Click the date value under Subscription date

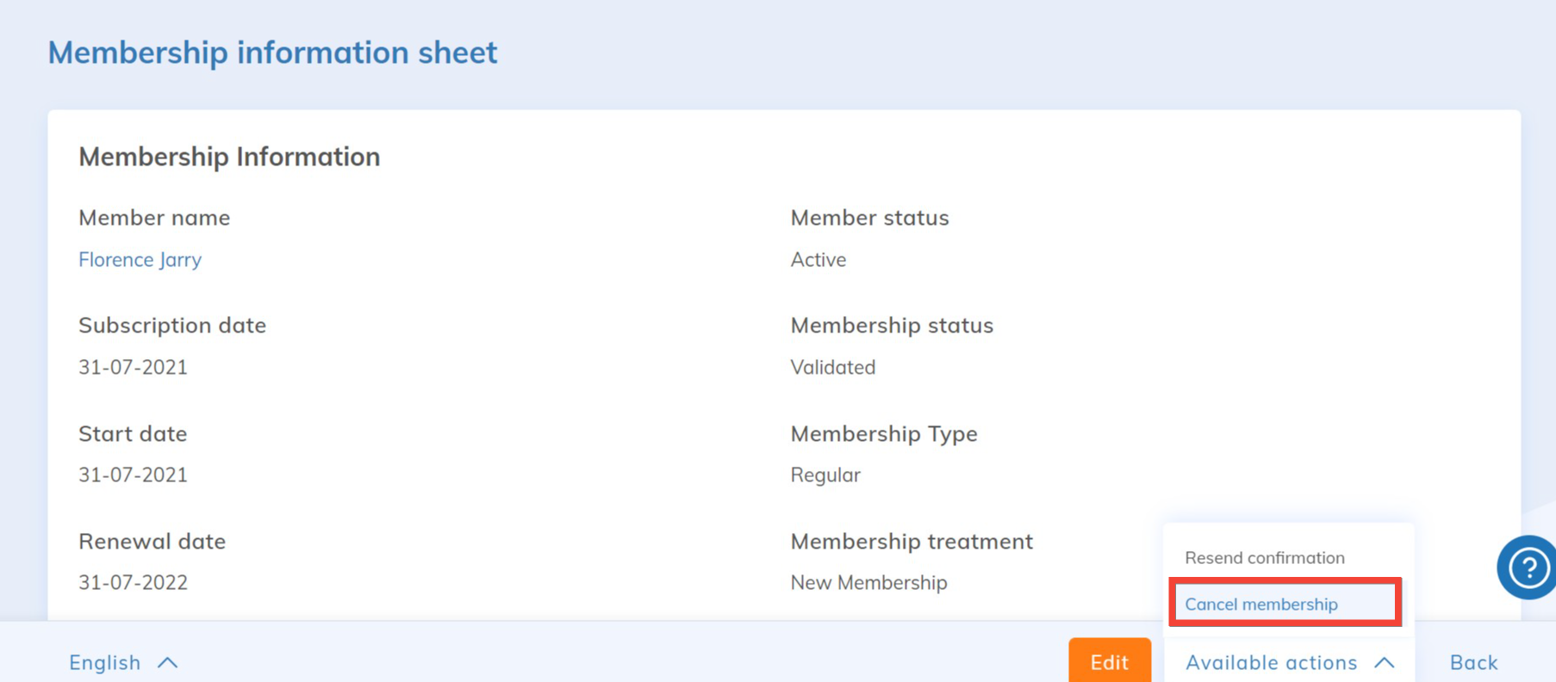click(133, 367)
